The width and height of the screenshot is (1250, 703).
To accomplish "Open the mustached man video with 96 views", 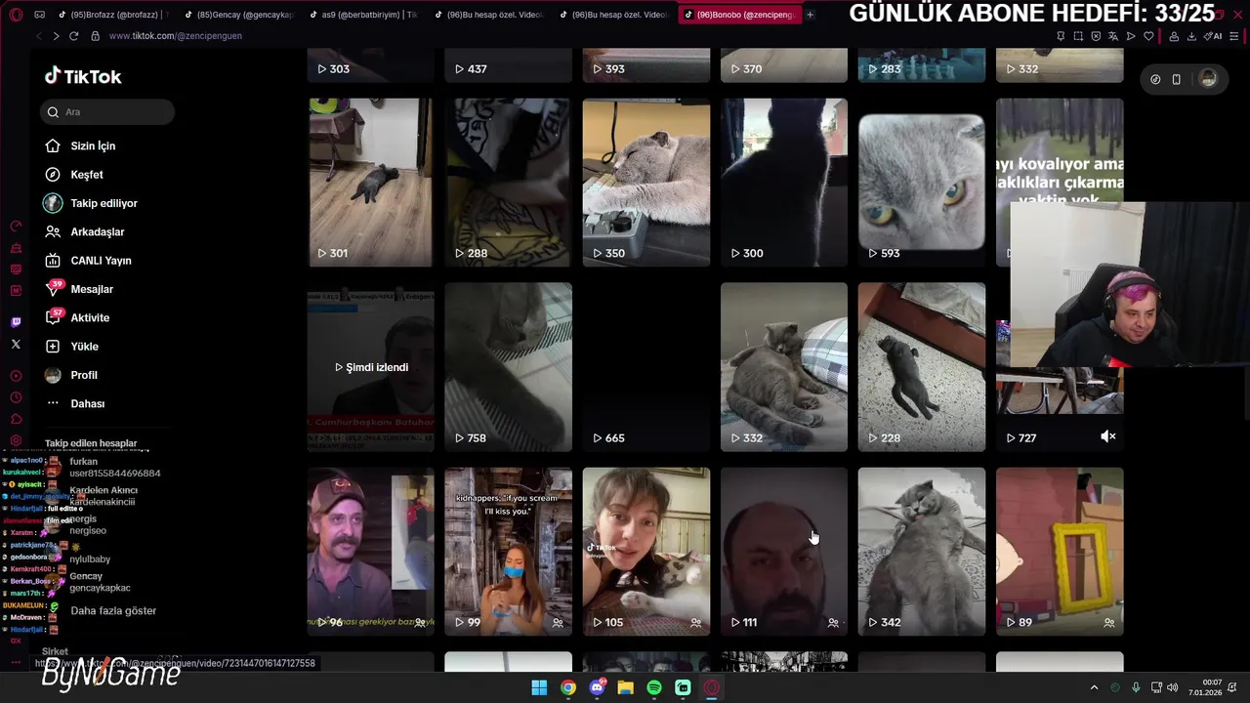I will (x=371, y=552).
